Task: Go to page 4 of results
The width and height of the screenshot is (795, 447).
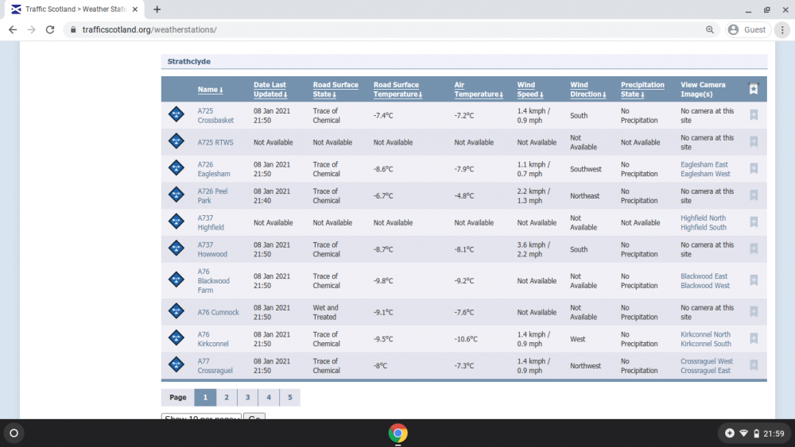Action: tap(269, 398)
